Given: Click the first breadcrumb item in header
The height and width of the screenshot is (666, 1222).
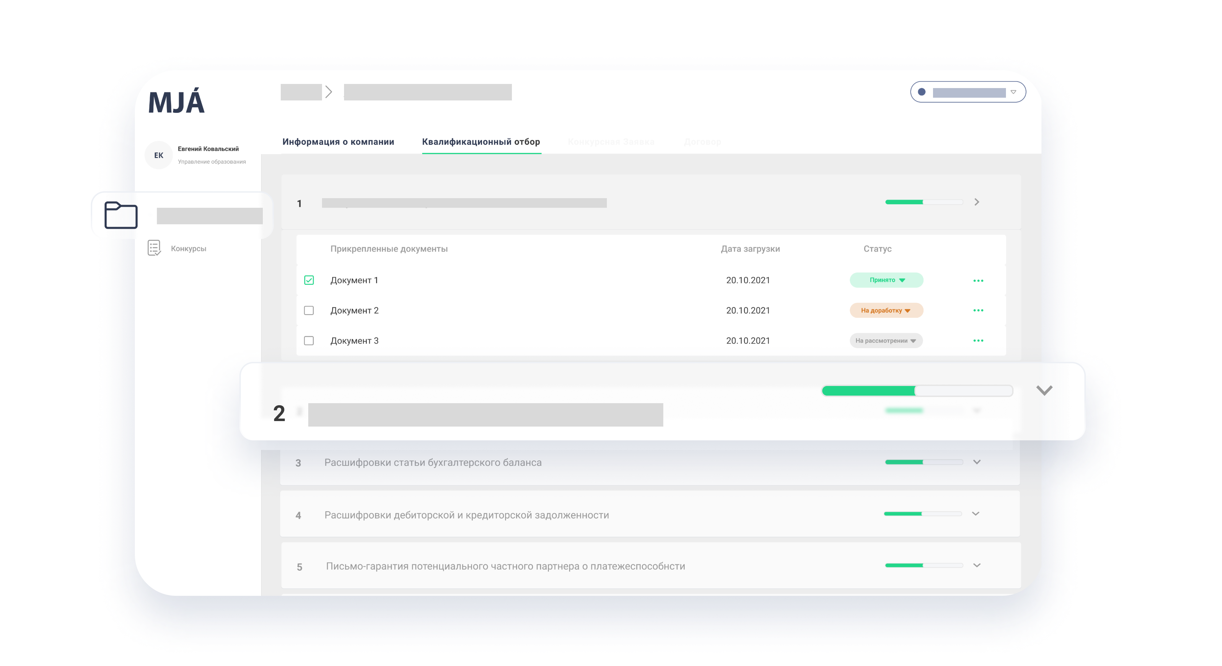Looking at the screenshot, I should coord(302,93).
